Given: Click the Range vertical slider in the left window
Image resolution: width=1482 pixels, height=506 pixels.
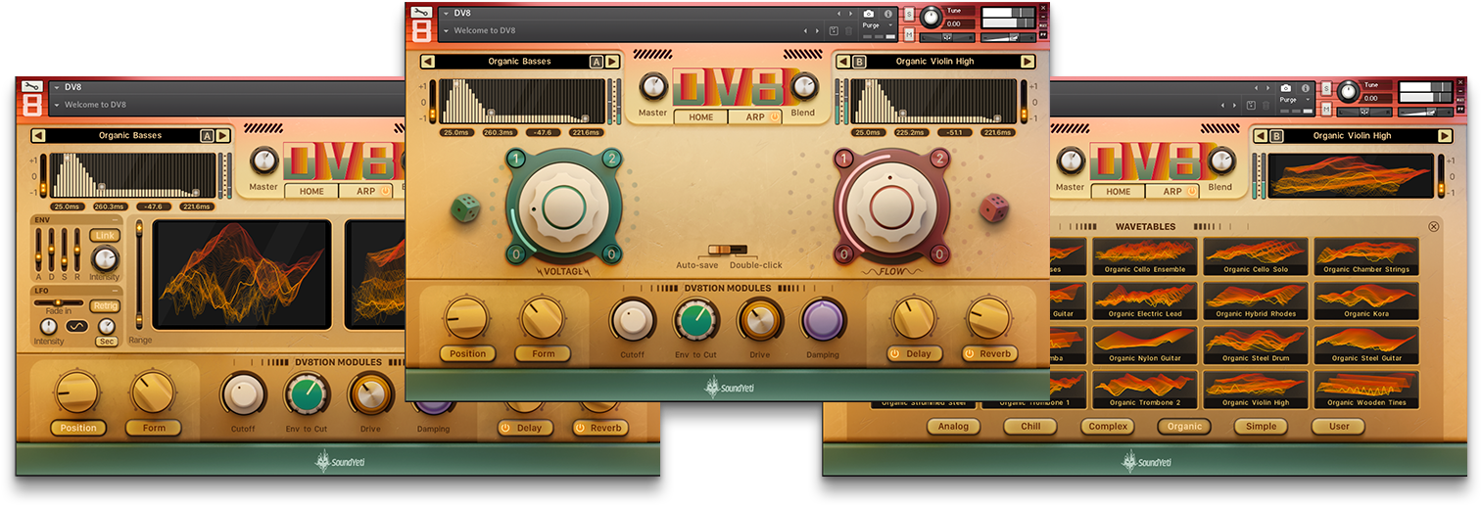Looking at the screenshot, I should point(139,276).
